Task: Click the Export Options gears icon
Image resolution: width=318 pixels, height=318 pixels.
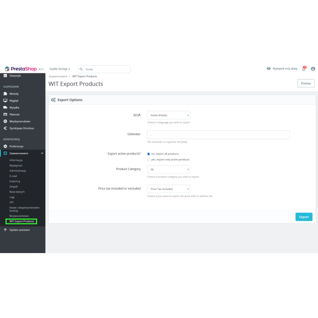Action: point(53,100)
